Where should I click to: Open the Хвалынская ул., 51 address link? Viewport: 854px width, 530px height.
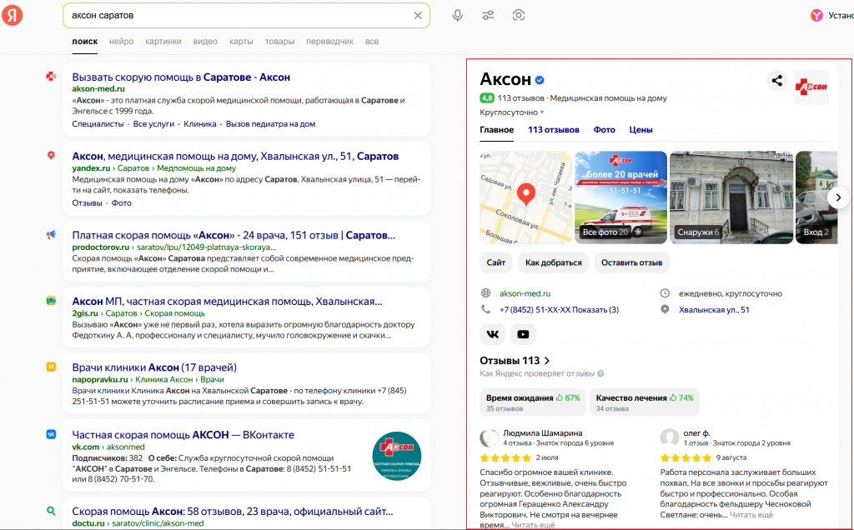[x=714, y=310]
